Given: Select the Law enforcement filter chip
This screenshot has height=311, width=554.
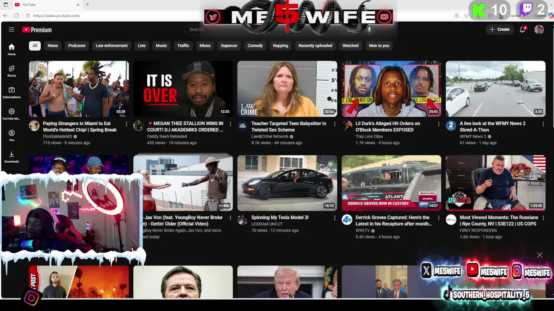Looking at the screenshot, I should tap(112, 45).
